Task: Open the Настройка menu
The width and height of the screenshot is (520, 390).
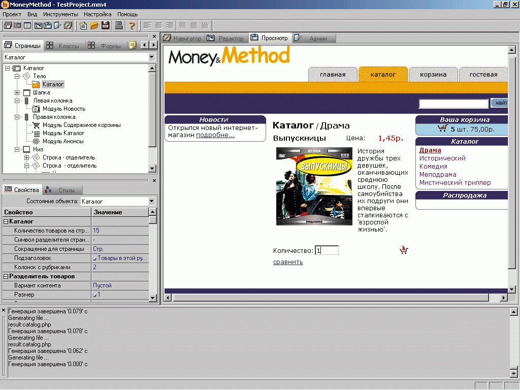Action: pos(97,14)
